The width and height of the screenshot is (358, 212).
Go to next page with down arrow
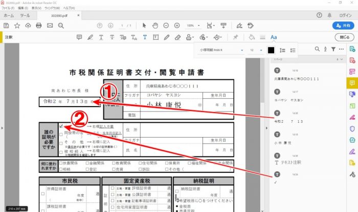pos(110,25)
